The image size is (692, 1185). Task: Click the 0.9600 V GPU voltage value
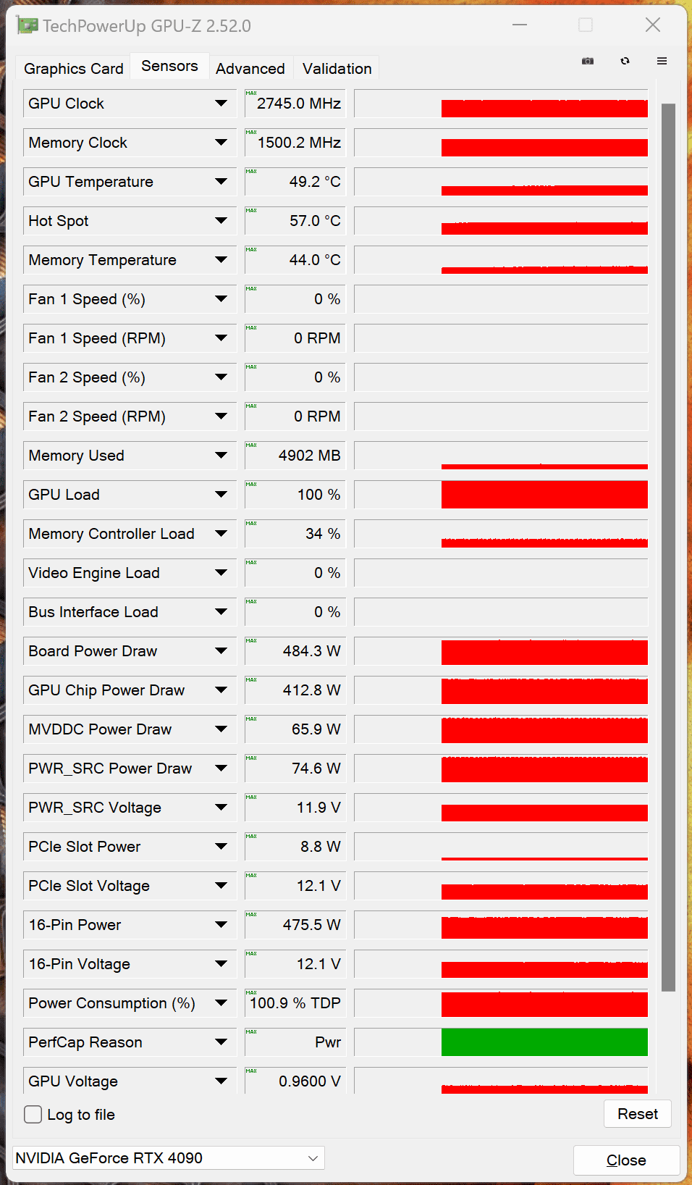(x=295, y=1081)
